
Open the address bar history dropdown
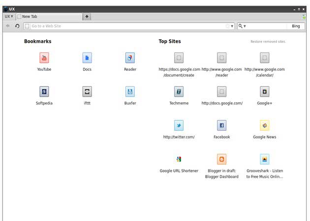click(232, 26)
